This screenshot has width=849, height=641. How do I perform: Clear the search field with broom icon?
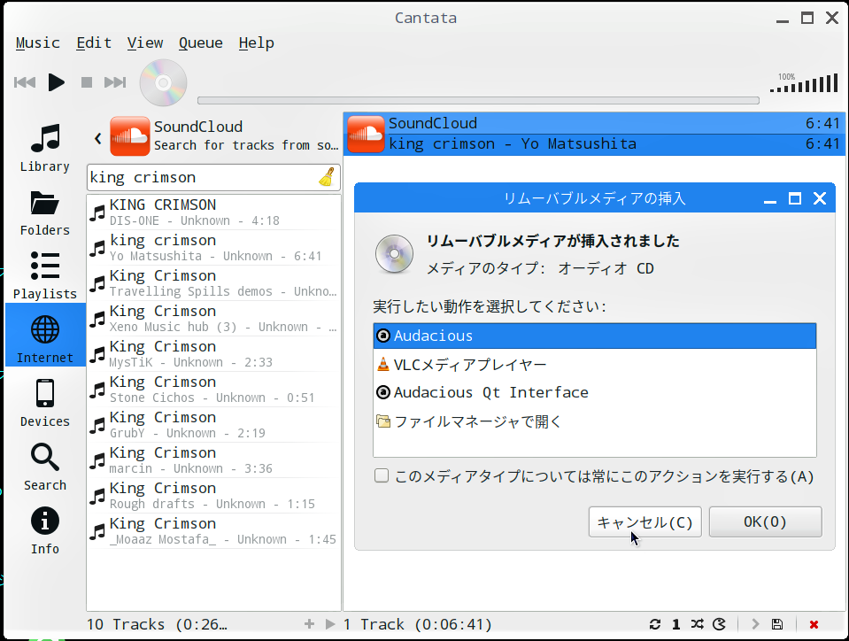point(327,177)
